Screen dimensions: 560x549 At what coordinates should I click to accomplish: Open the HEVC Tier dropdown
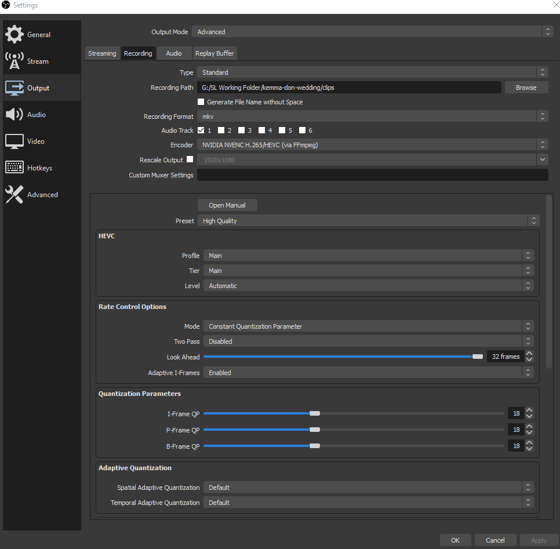pyautogui.click(x=369, y=270)
